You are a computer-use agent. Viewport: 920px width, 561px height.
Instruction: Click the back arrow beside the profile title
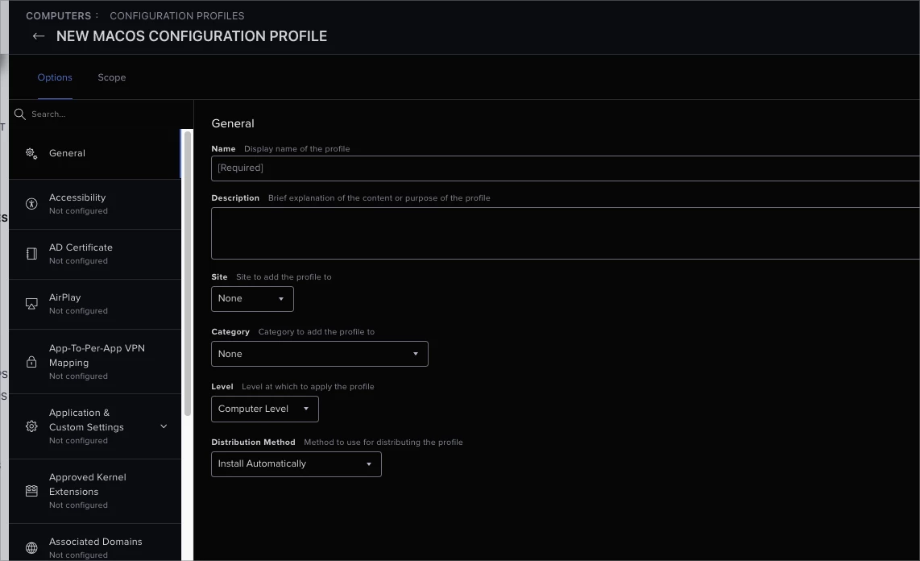point(39,36)
